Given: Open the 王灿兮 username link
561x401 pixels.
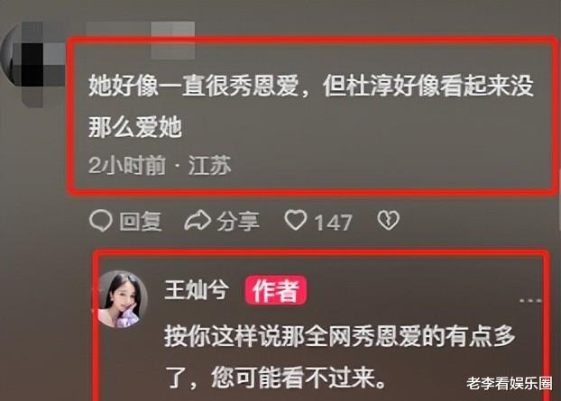Looking at the screenshot, I should tap(196, 289).
